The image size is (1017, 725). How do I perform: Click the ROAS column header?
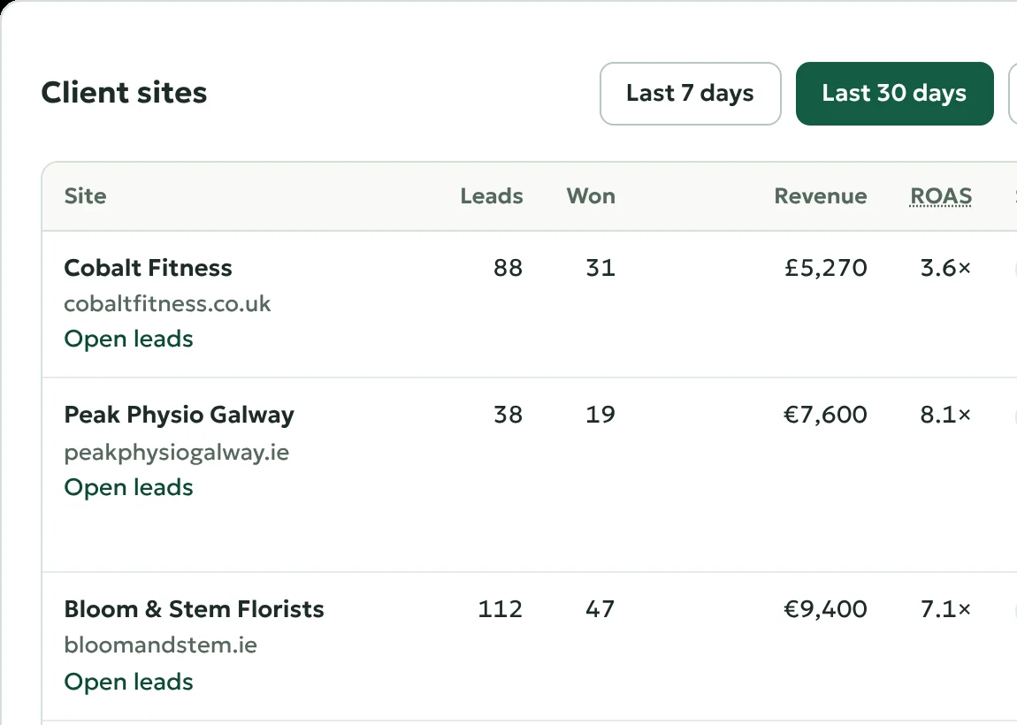point(940,196)
